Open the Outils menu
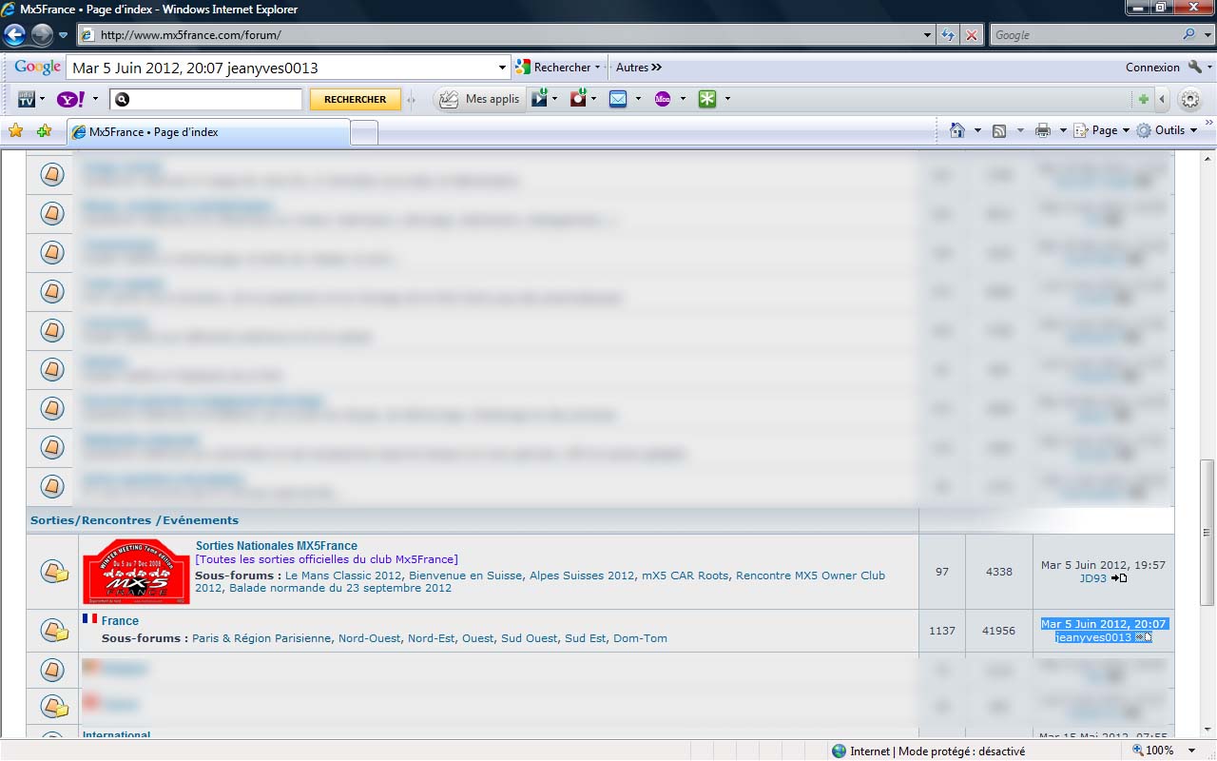 coord(1167,130)
